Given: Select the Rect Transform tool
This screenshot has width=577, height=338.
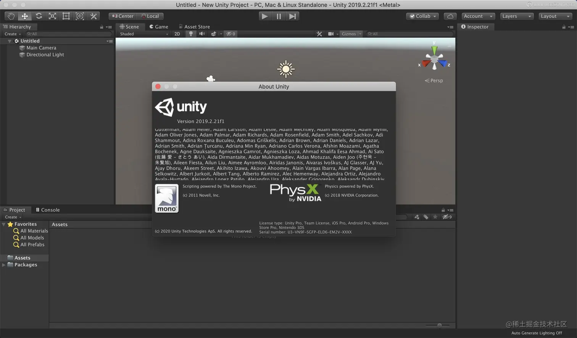Looking at the screenshot, I should 66,16.
